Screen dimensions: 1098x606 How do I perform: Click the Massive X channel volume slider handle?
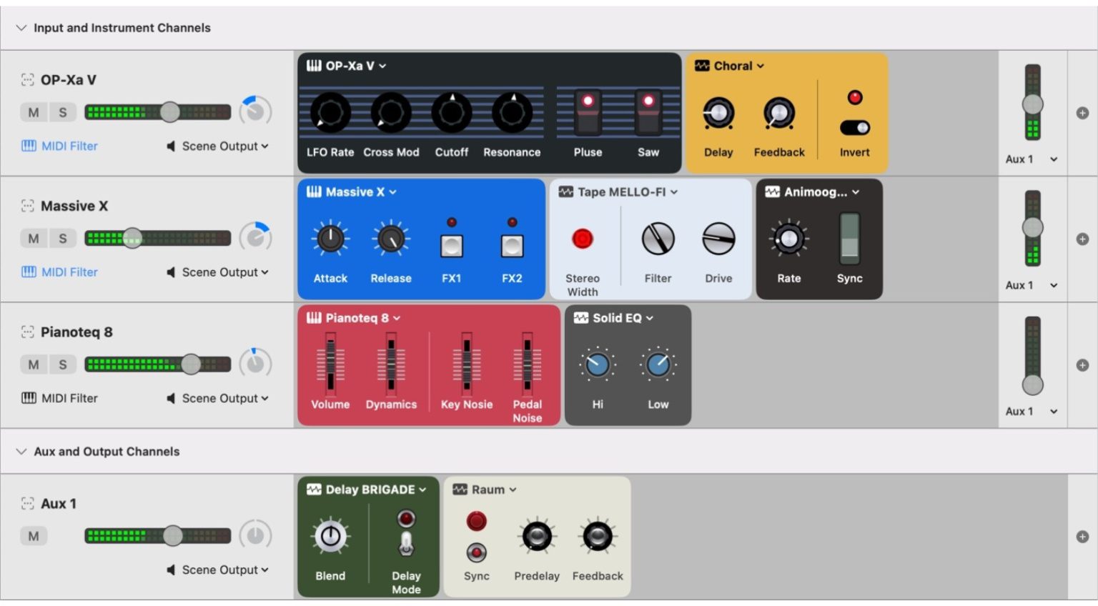132,238
